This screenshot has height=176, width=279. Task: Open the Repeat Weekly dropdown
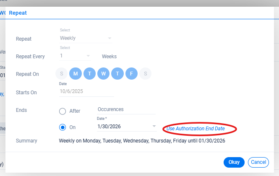[86, 38]
